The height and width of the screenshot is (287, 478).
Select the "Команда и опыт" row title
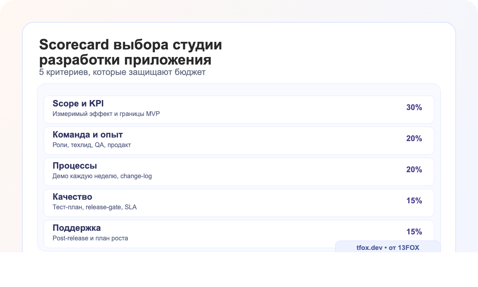[x=88, y=135]
